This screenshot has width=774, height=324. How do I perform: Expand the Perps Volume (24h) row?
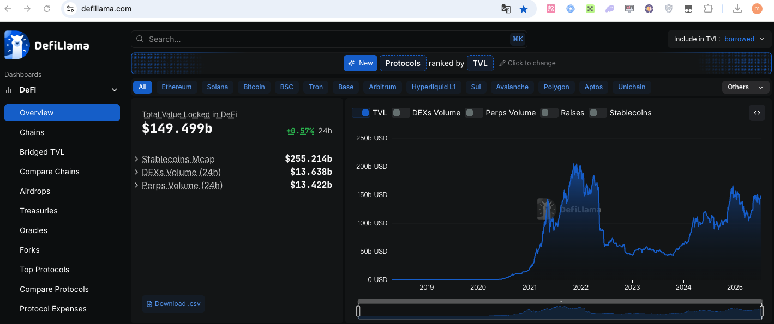[x=136, y=185]
